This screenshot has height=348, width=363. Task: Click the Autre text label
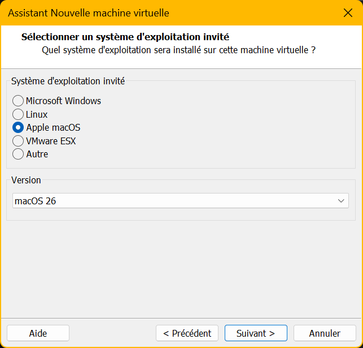(37, 154)
